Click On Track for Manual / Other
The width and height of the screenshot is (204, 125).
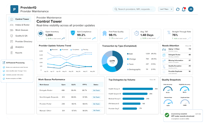point(97,110)
